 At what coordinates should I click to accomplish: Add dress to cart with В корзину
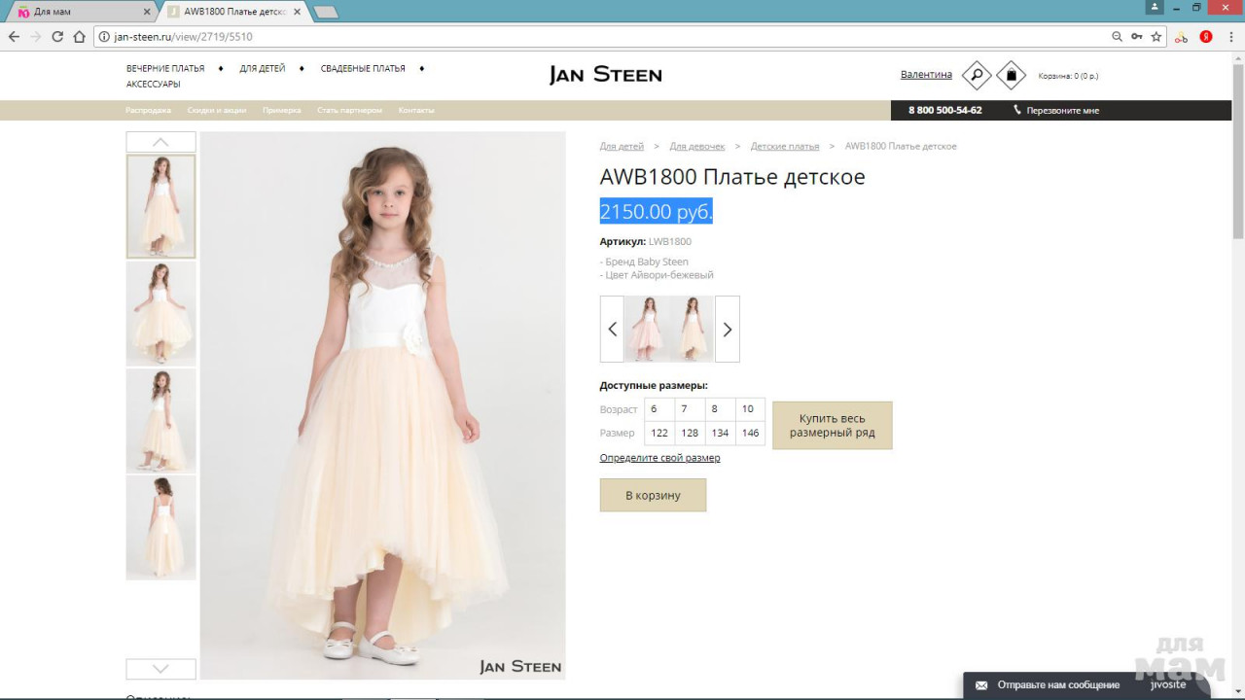click(653, 495)
